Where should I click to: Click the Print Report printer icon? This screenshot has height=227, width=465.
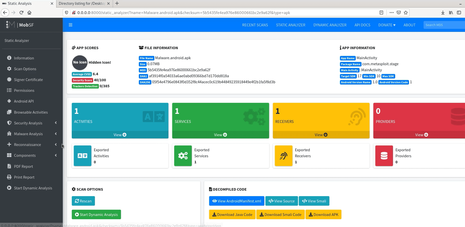(9, 177)
